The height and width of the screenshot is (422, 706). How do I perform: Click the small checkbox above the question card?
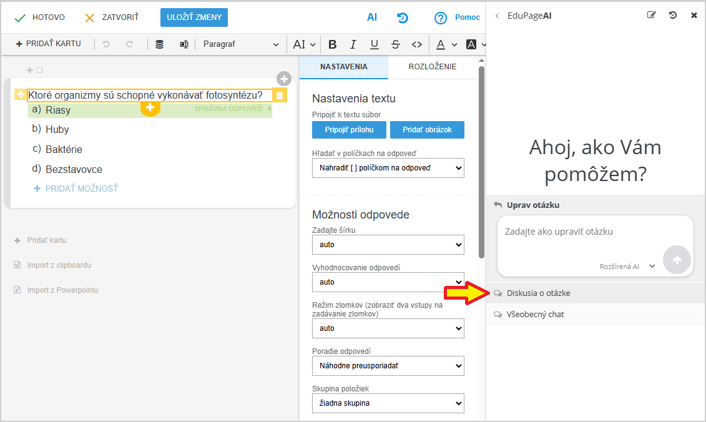(x=39, y=71)
